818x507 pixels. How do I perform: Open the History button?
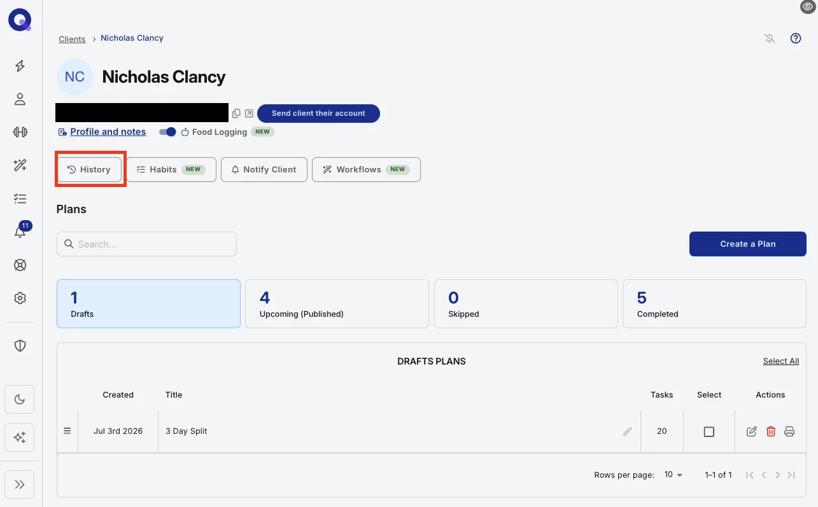click(89, 169)
